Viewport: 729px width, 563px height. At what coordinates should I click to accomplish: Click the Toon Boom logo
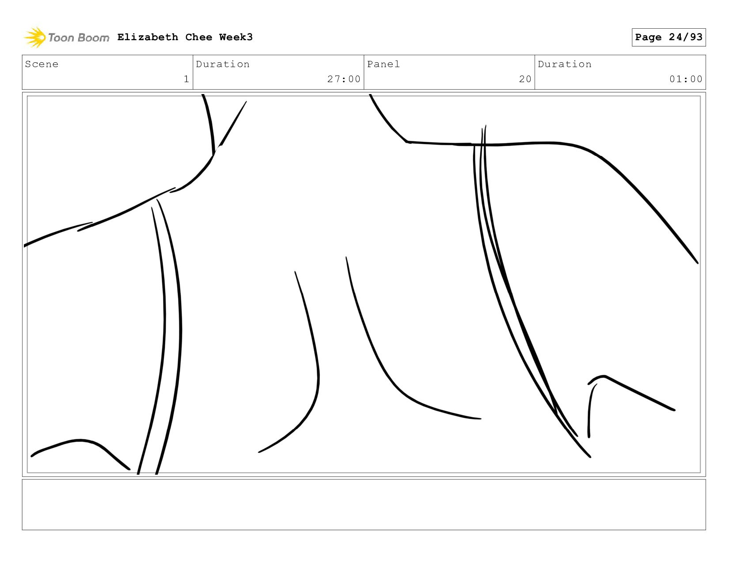(x=66, y=38)
